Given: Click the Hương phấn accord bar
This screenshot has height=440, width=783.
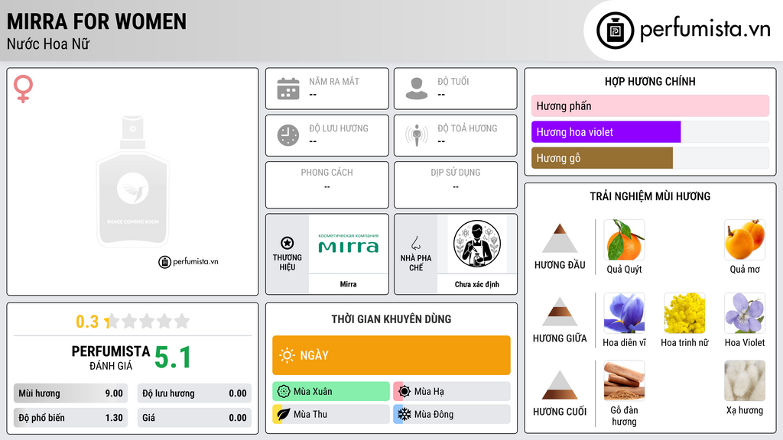Looking at the screenshot, I should coord(650,105).
